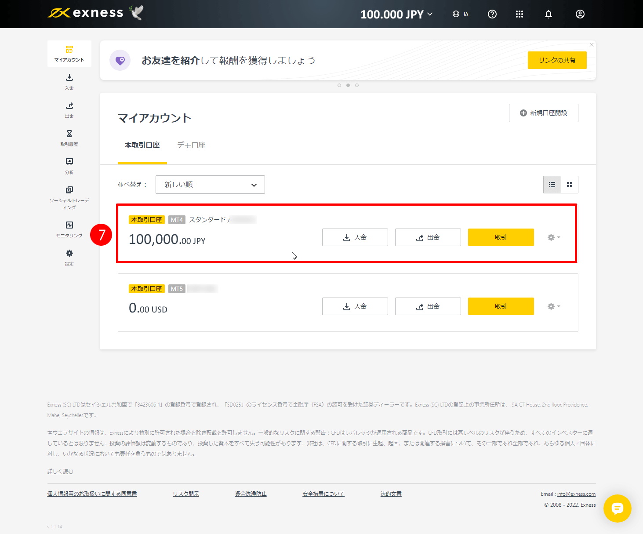Open the gear menu on the MT4 account

click(x=553, y=237)
